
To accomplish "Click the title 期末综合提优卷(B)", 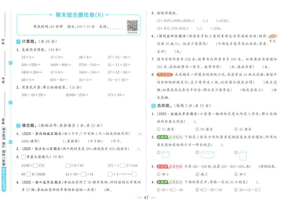I will pos(79,15).
